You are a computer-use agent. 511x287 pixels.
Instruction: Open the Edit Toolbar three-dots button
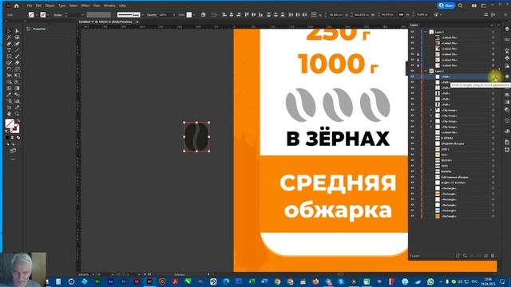coord(13,159)
